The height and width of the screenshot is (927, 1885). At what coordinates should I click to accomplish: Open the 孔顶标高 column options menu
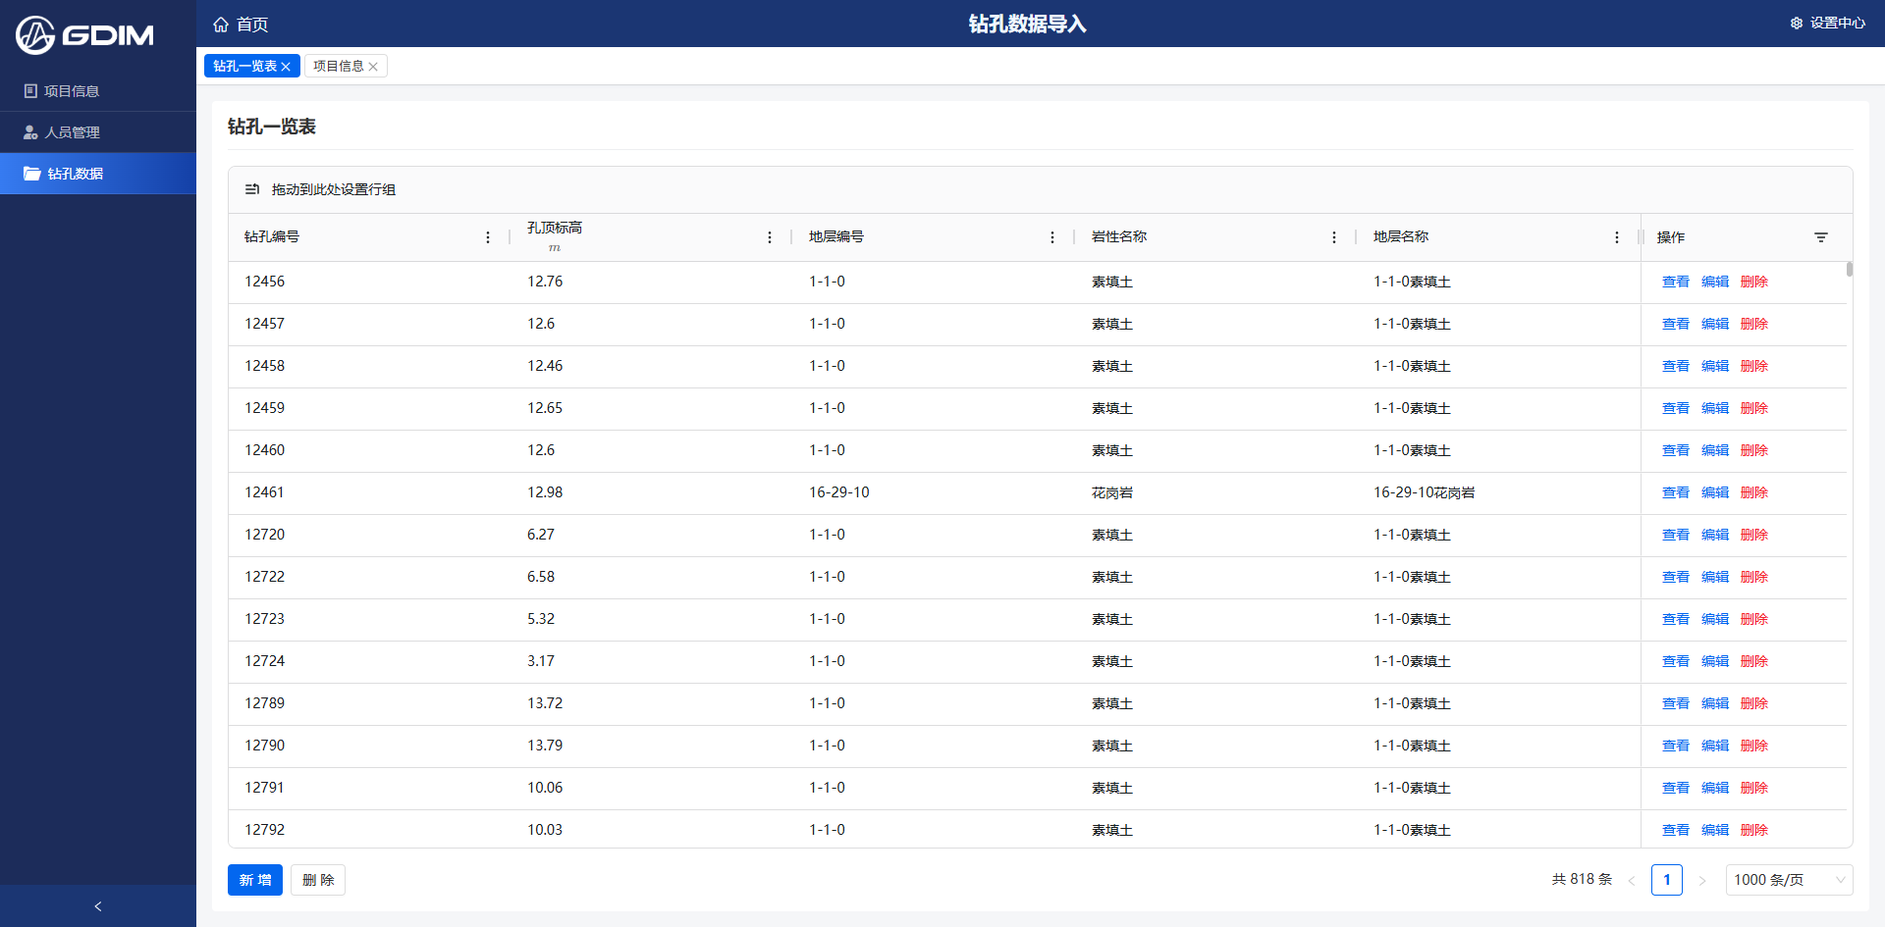click(x=770, y=237)
